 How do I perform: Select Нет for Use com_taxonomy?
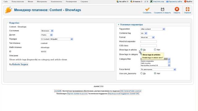point(155,73)
